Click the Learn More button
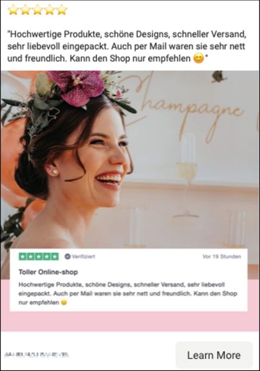This screenshot has width=260, height=371. 214,355
